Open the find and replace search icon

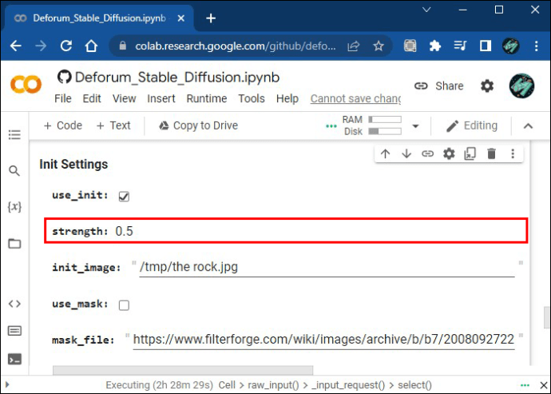tap(14, 170)
